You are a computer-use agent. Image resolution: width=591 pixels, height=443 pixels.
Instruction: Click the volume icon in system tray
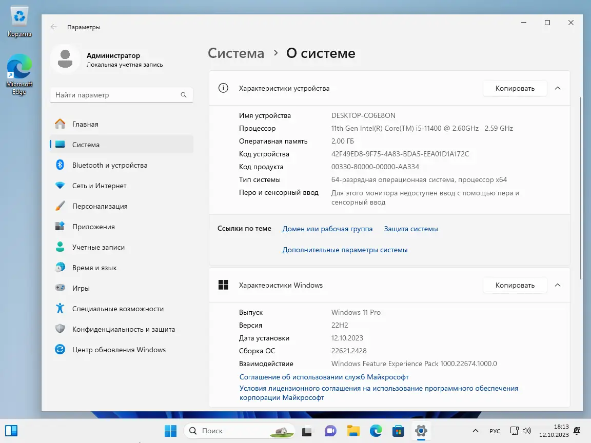(x=527, y=431)
